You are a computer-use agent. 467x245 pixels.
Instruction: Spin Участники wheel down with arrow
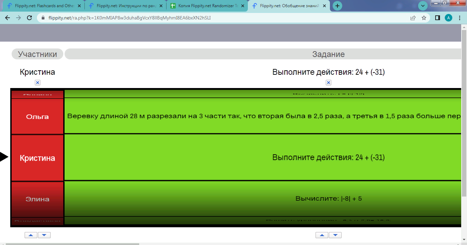pos(44,235)
